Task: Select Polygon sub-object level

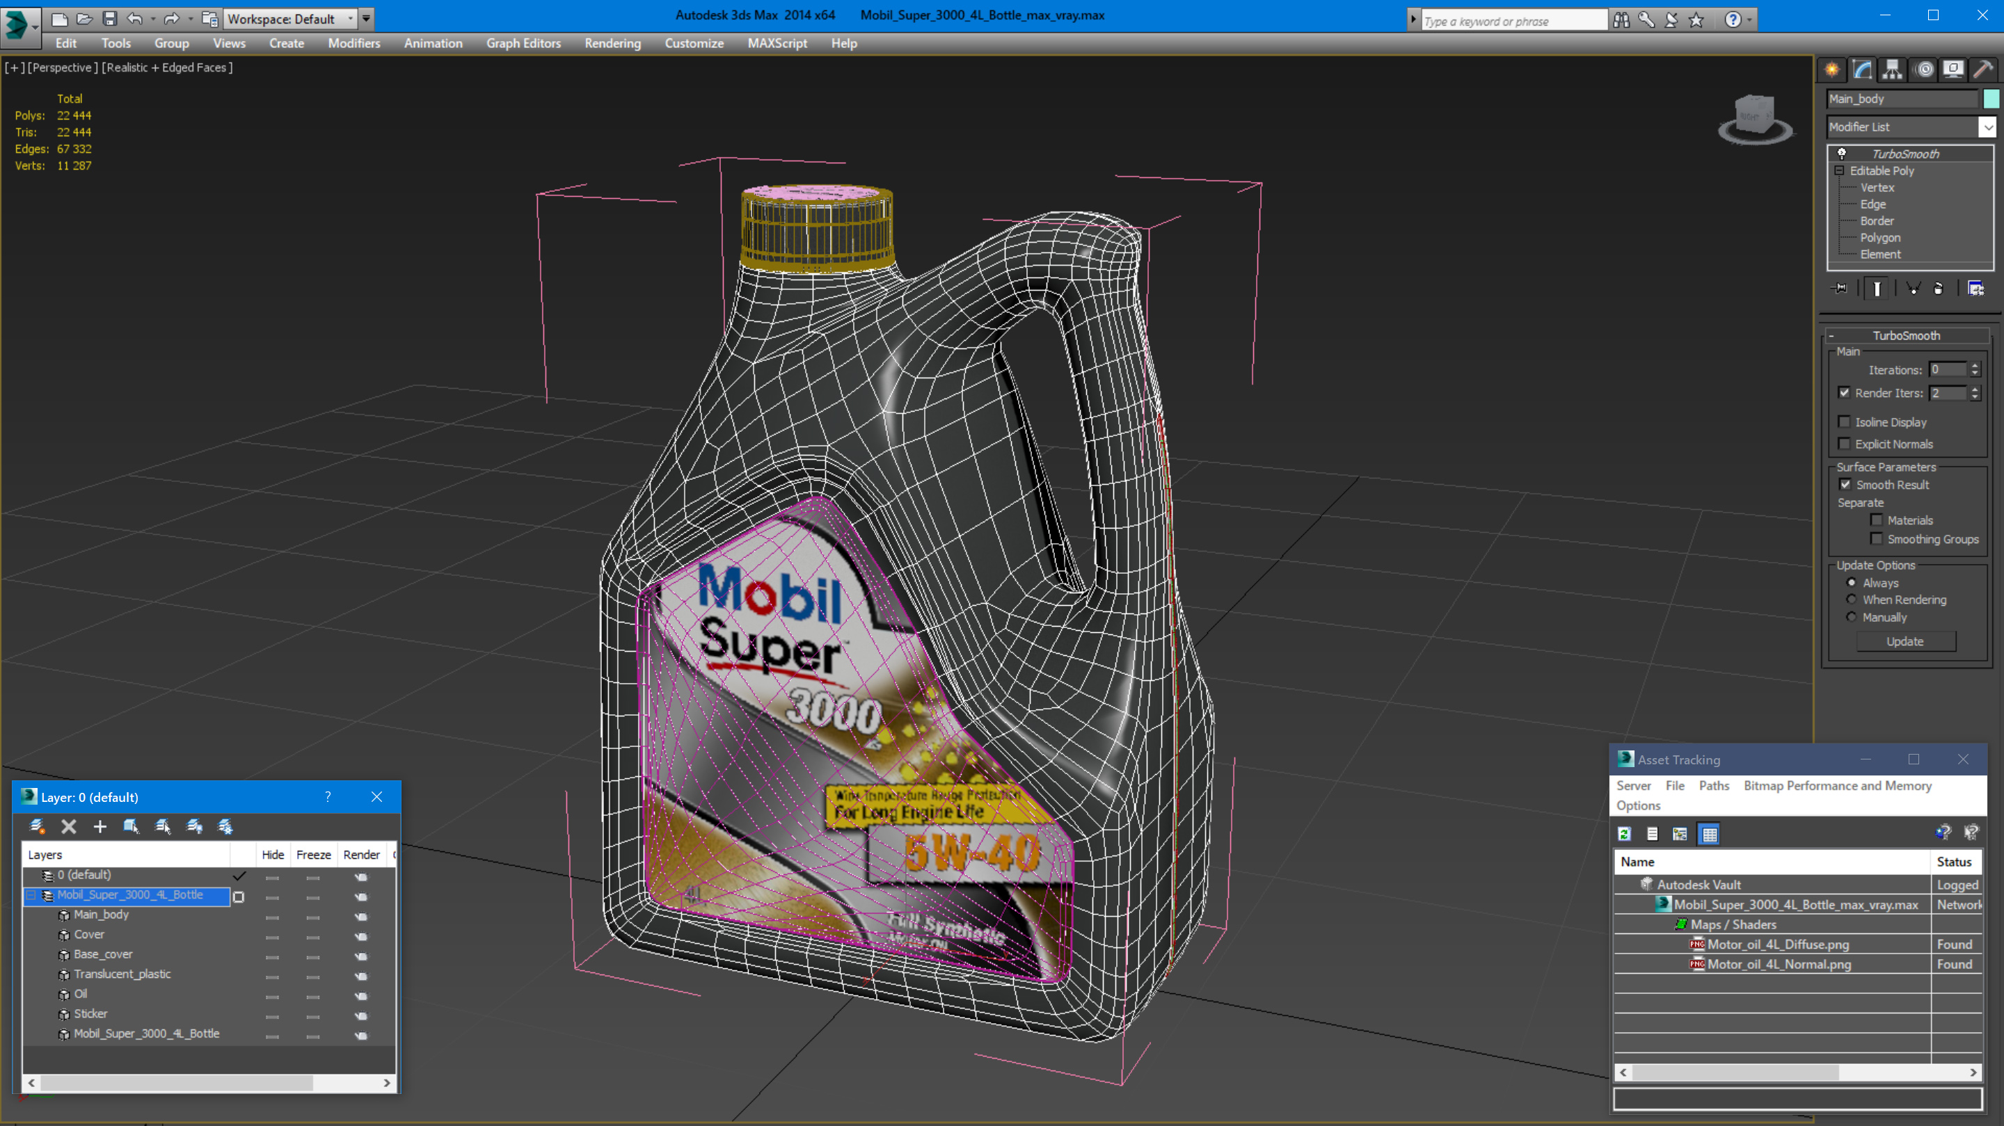Action: [x=1880, y=237]
